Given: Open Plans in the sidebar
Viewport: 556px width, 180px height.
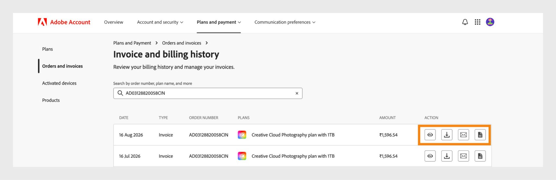Looking at the screenshot, I should coord(47,49).
